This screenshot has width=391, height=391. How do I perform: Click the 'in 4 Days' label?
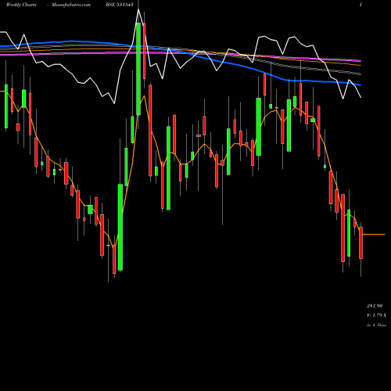pyautogui.click(x=376, y=325)
